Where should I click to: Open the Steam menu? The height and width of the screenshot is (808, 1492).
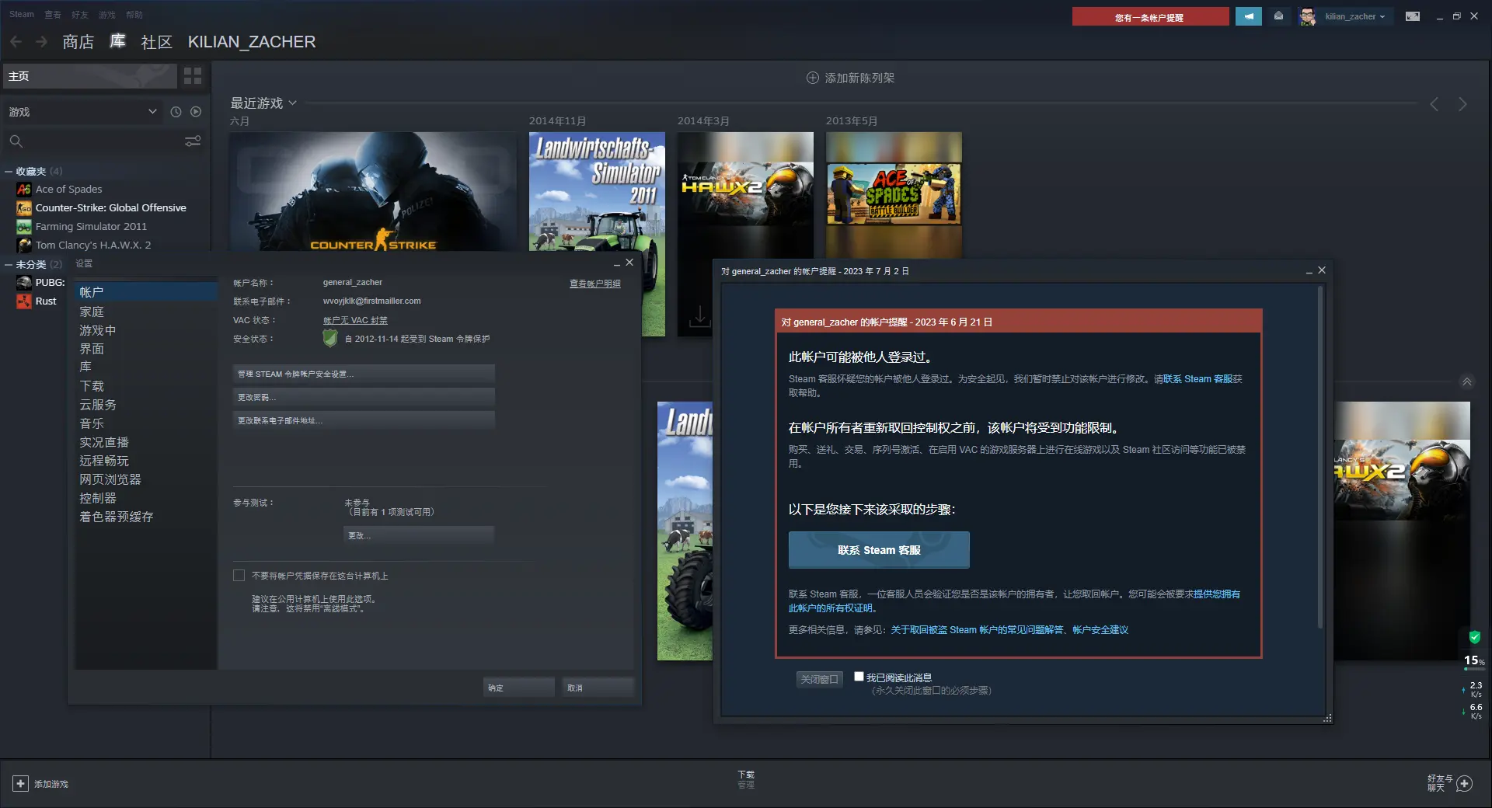[x=22, y=14]
